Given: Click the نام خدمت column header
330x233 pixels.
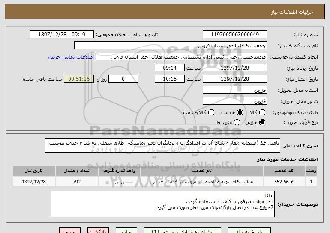Looking at the screenshot, I should point(201,171).
